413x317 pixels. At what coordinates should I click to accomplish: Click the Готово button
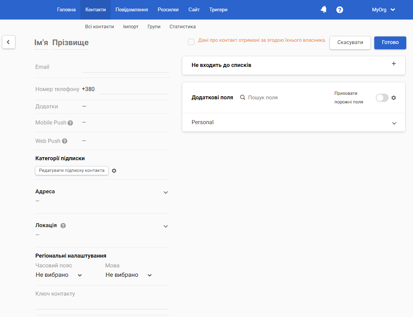tap(390, 43)
